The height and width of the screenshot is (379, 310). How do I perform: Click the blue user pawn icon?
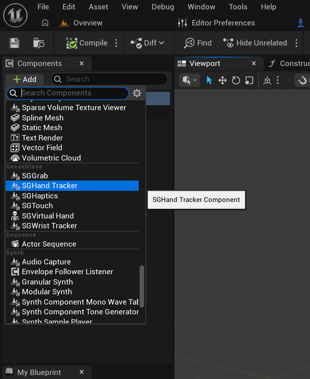click(x=301, y=23)
